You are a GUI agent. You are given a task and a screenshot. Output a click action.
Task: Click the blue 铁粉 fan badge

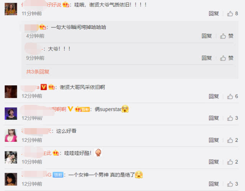tap(58, 175)
